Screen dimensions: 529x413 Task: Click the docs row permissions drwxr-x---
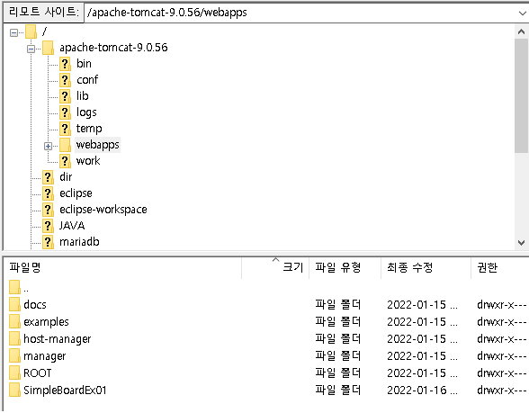502,305
